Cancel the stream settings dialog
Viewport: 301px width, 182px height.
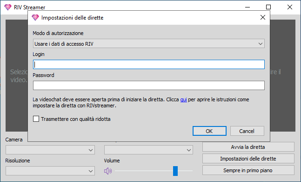coord(247,131)
